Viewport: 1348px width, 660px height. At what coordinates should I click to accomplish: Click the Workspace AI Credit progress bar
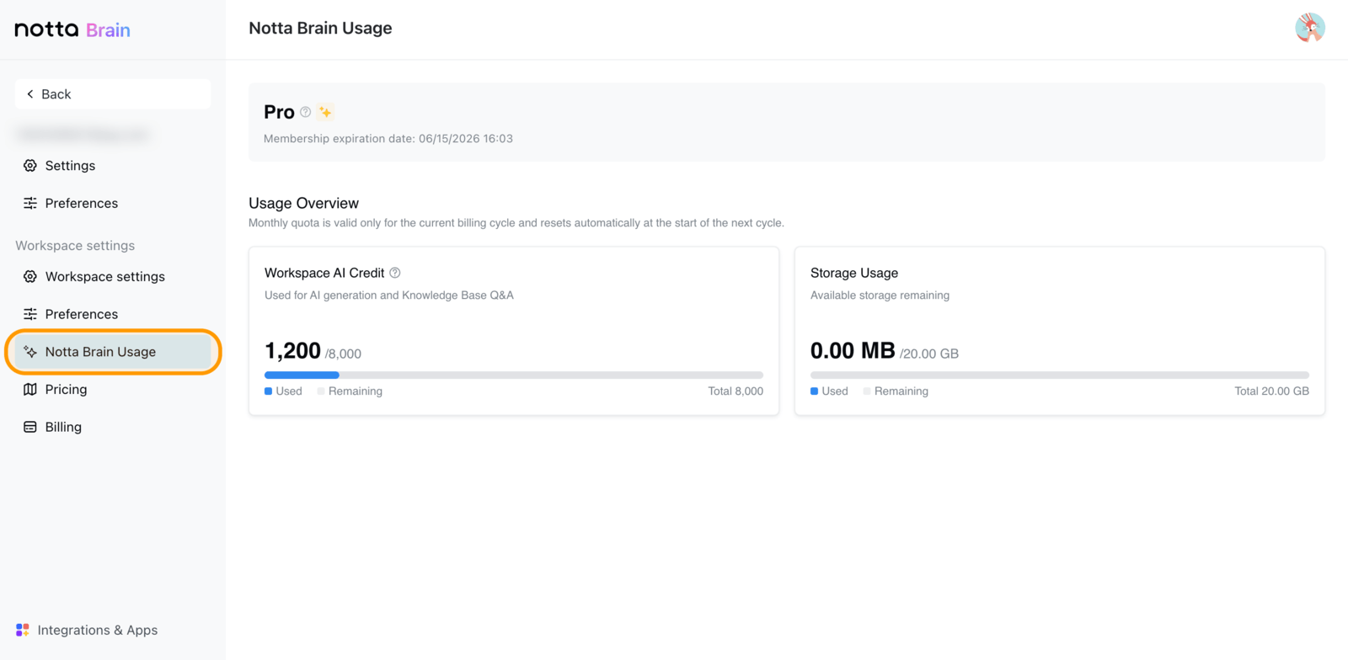(x=514, y=375)
